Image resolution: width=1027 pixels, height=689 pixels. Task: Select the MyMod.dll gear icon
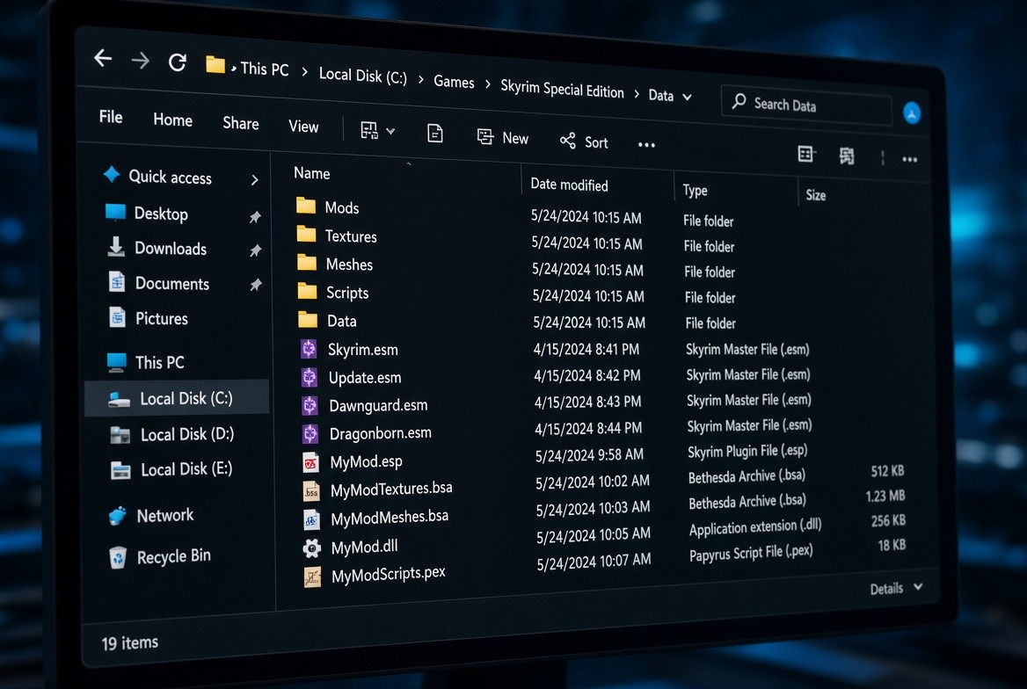312,548
